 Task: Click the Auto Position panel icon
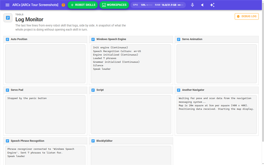[x=7, y=39]
